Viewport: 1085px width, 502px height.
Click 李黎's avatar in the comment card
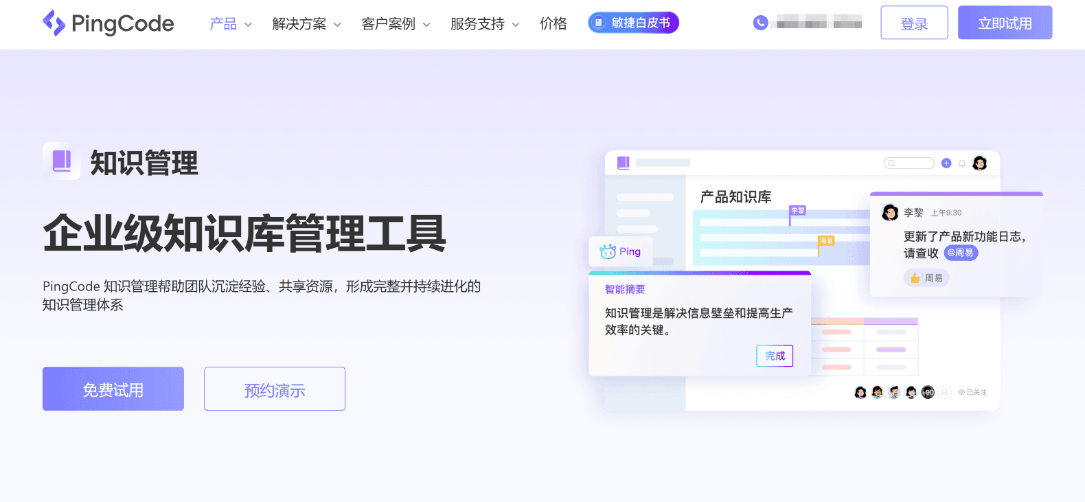pos(891,213)
